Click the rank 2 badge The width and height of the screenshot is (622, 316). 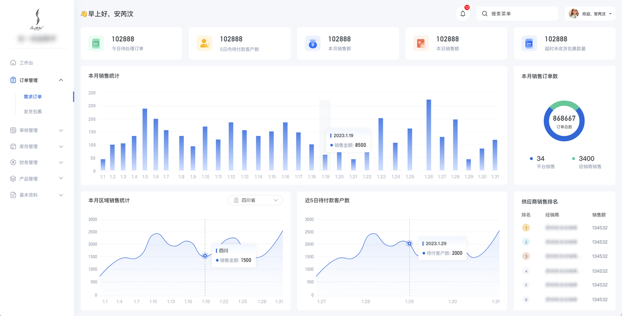[x=526, y=242]
